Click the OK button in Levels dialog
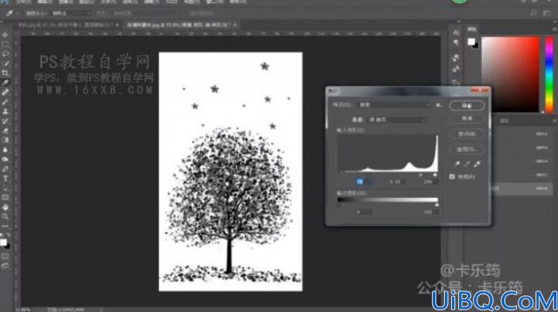Viewport: 558px width, 312px height. click(x=466, y=105)
